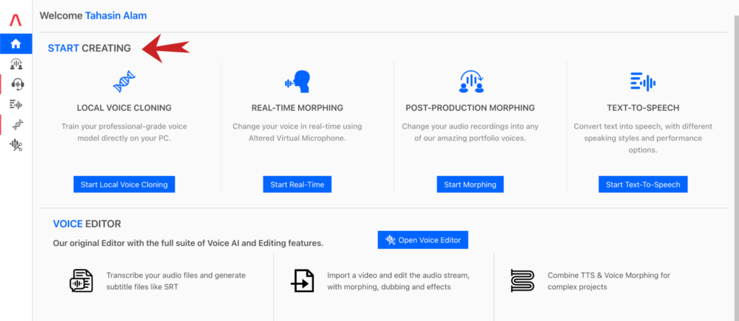
Task: Select the headset real-time sidebar icon
Action: point(17,84)
